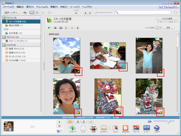Switch to flat folder list view
Viewport: 181px width, 136px height.
(x=32, y=12)
